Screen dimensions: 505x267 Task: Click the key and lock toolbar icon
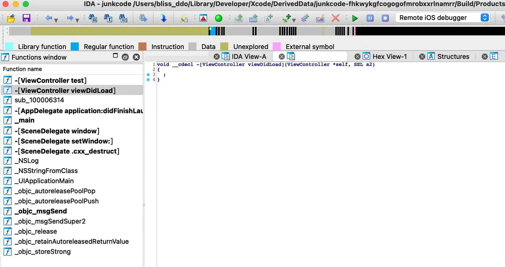point(184,18)
